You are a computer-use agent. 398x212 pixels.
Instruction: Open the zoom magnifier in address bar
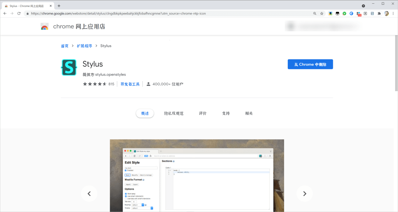click(315, 13)
